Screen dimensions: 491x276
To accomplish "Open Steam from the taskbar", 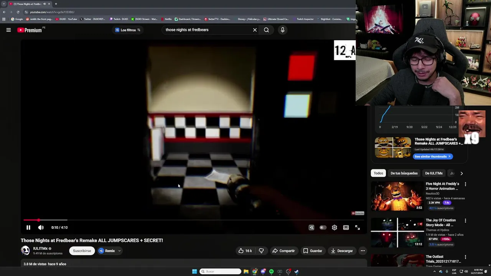I will click(x=297, y=271).
